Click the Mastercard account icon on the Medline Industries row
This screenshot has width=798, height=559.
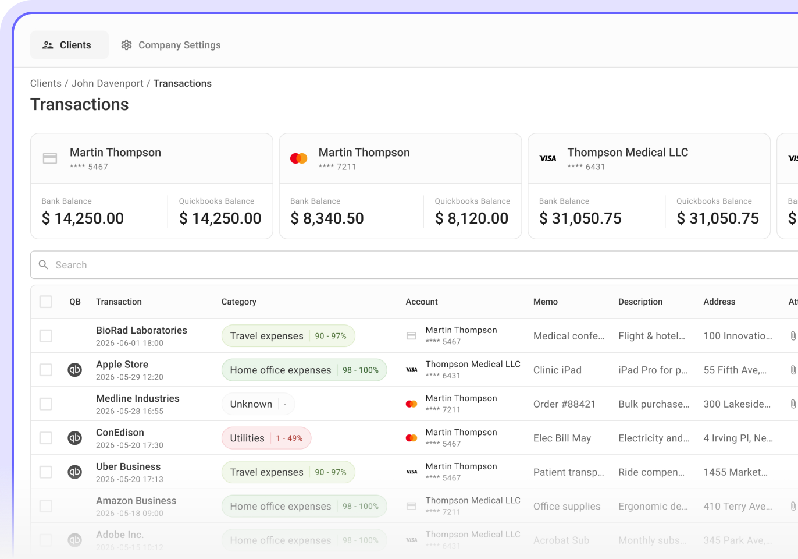[411, 404]
